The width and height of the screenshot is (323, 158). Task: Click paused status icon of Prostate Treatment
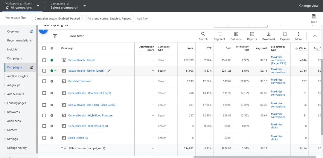pyautogui.click(x=52, y=81)
